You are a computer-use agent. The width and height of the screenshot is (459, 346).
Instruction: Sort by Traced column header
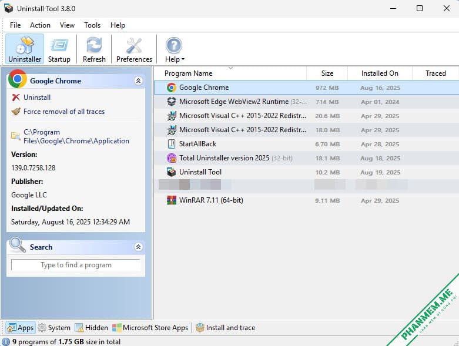(435, 73)
